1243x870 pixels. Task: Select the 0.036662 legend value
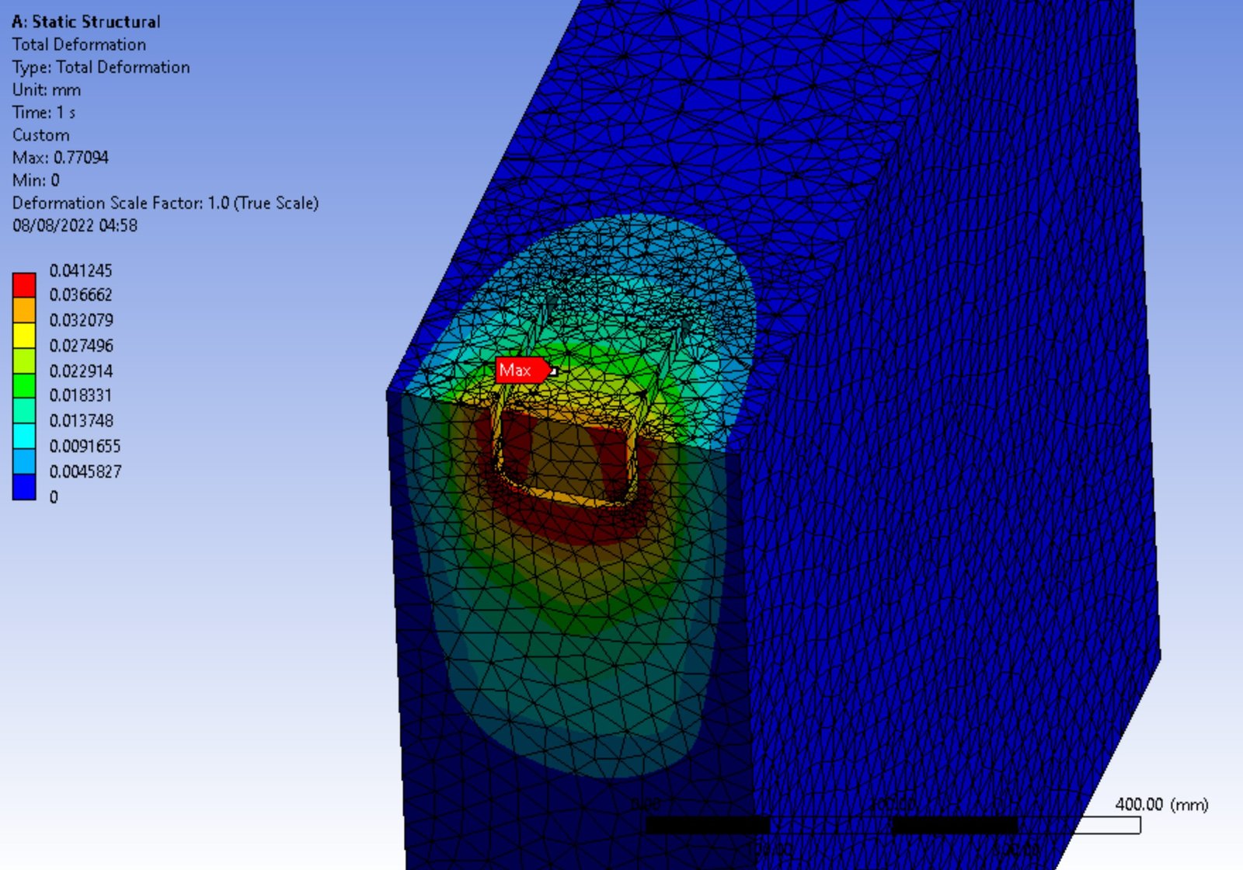(81, 295)
